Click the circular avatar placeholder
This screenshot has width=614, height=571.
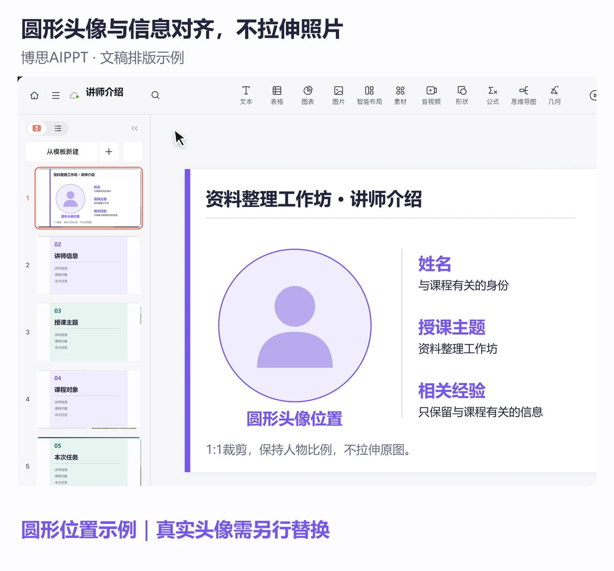[x=295, y=325]
